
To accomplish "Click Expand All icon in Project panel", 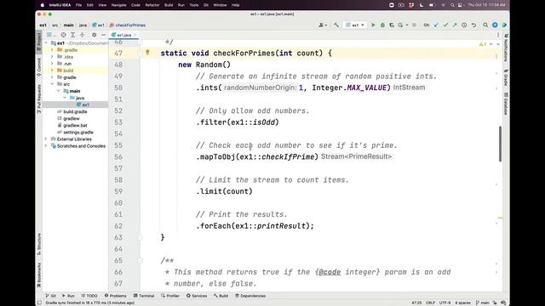I will click(x=72, y=35).
